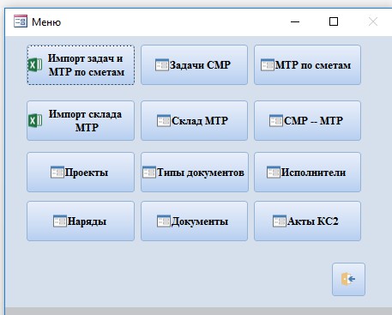Open the СМР -- МТР form
Screen dimensions: 392x315
tap(307, 120)
